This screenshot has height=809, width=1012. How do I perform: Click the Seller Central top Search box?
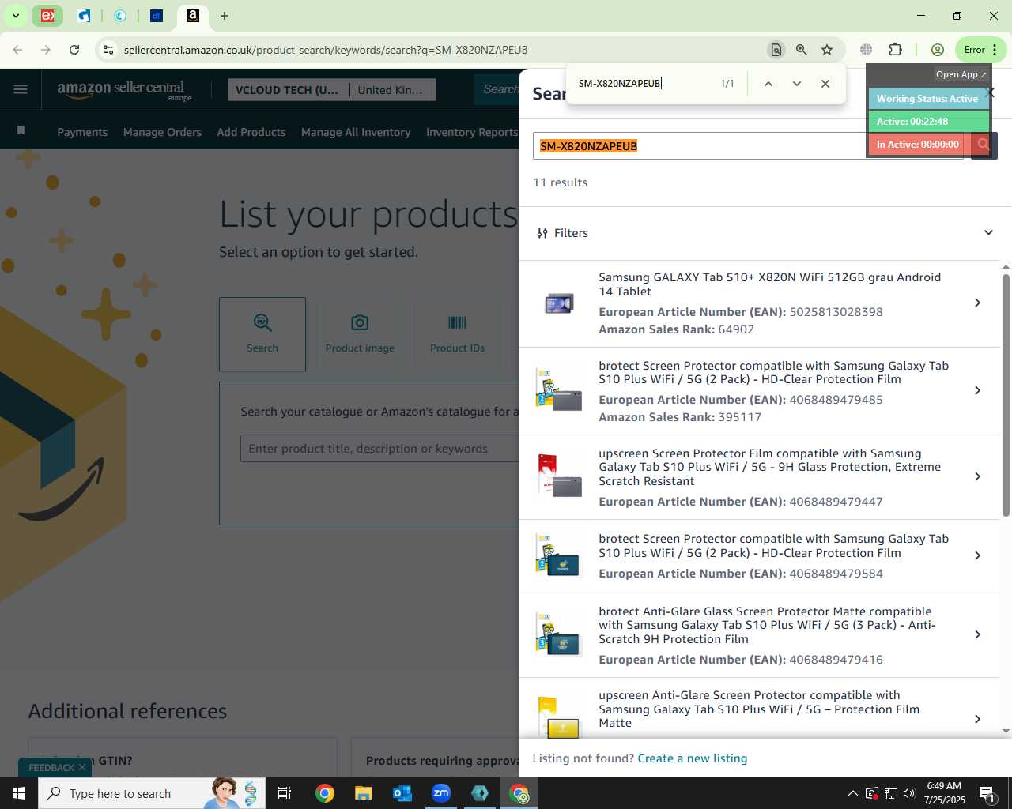tap(497, 90)
